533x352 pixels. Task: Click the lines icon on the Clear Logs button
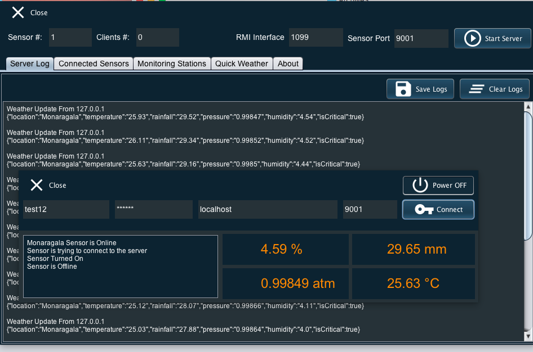(476, 89)
